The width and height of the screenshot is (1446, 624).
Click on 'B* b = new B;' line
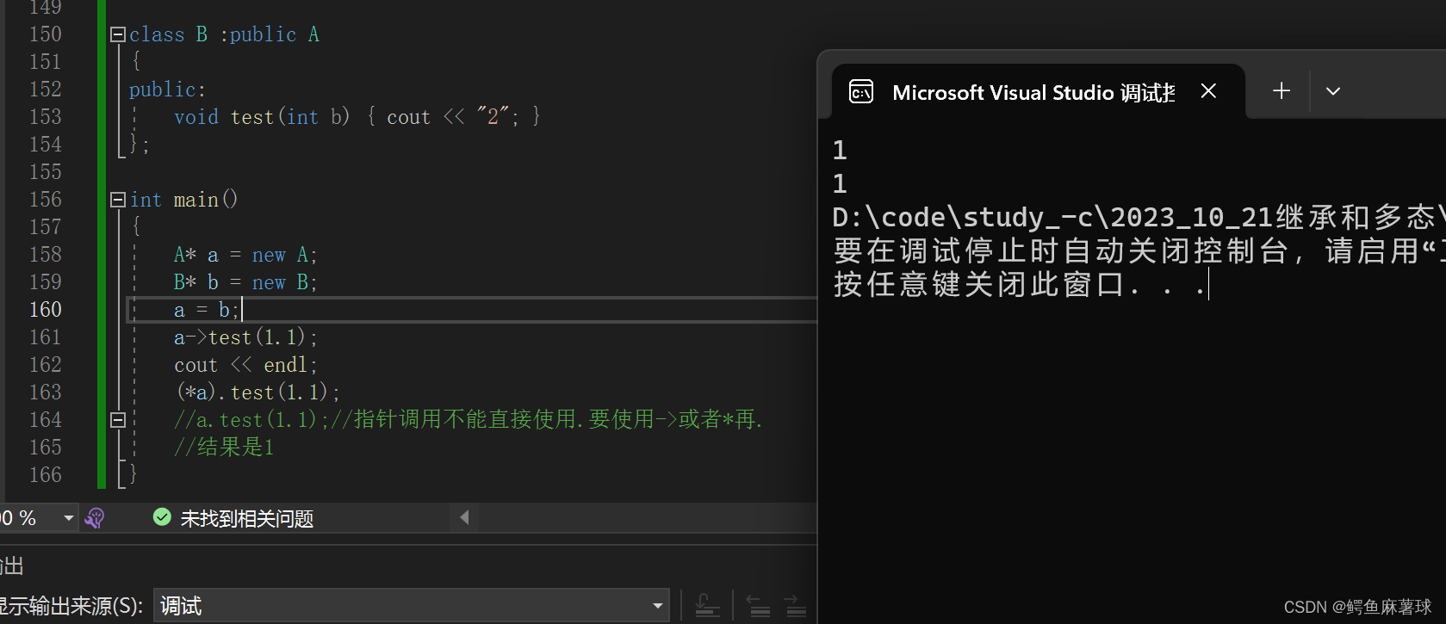(x=245, y=282)
